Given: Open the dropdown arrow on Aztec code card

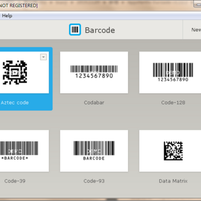Looking at the screenshot, I should coord(44,57).
